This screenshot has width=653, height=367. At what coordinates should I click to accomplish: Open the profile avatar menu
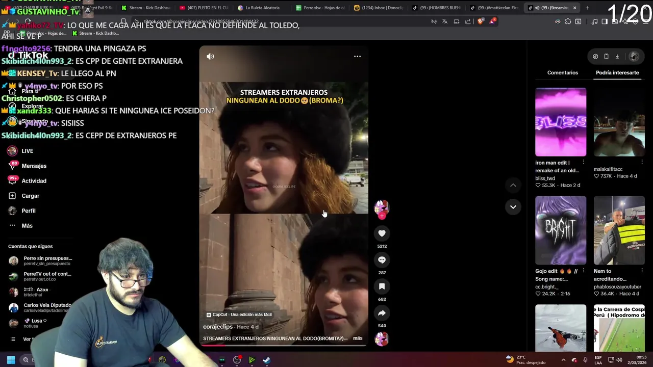coord(634,57)
